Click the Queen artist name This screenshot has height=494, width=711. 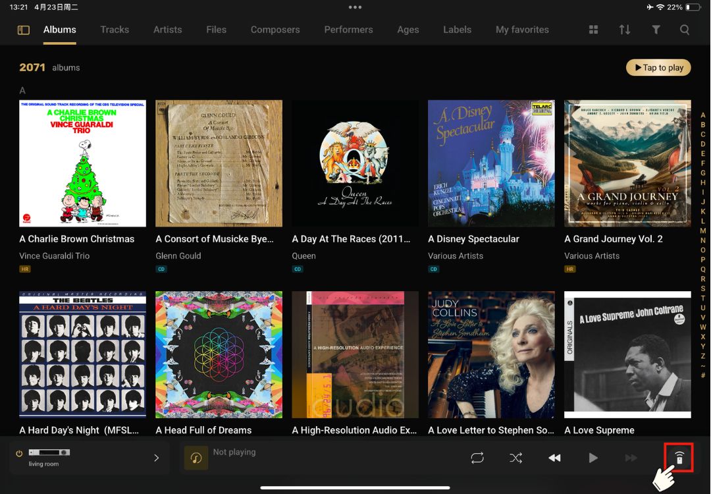click(x=303, y=256)
